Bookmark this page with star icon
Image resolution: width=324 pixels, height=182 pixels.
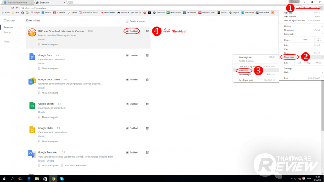[x=299, y=8]
